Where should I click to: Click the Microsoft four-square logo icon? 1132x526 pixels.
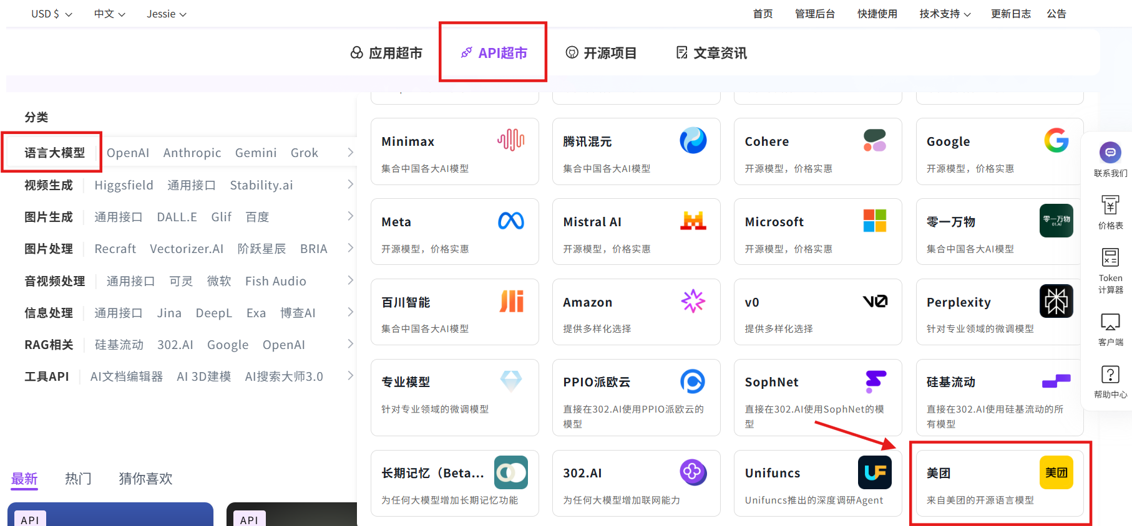(874, 221)
